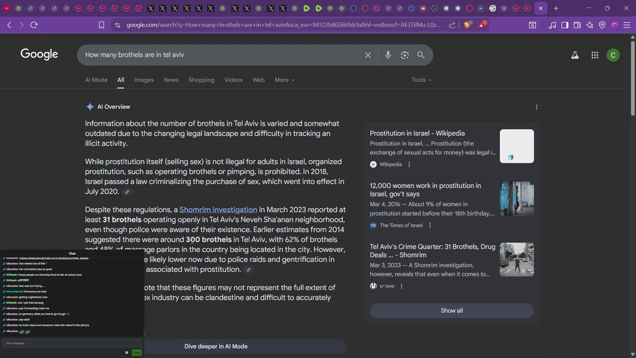
Task: Open Shomrim article street thumbnail
Action: pyautogui.click(x=517, y=260)
